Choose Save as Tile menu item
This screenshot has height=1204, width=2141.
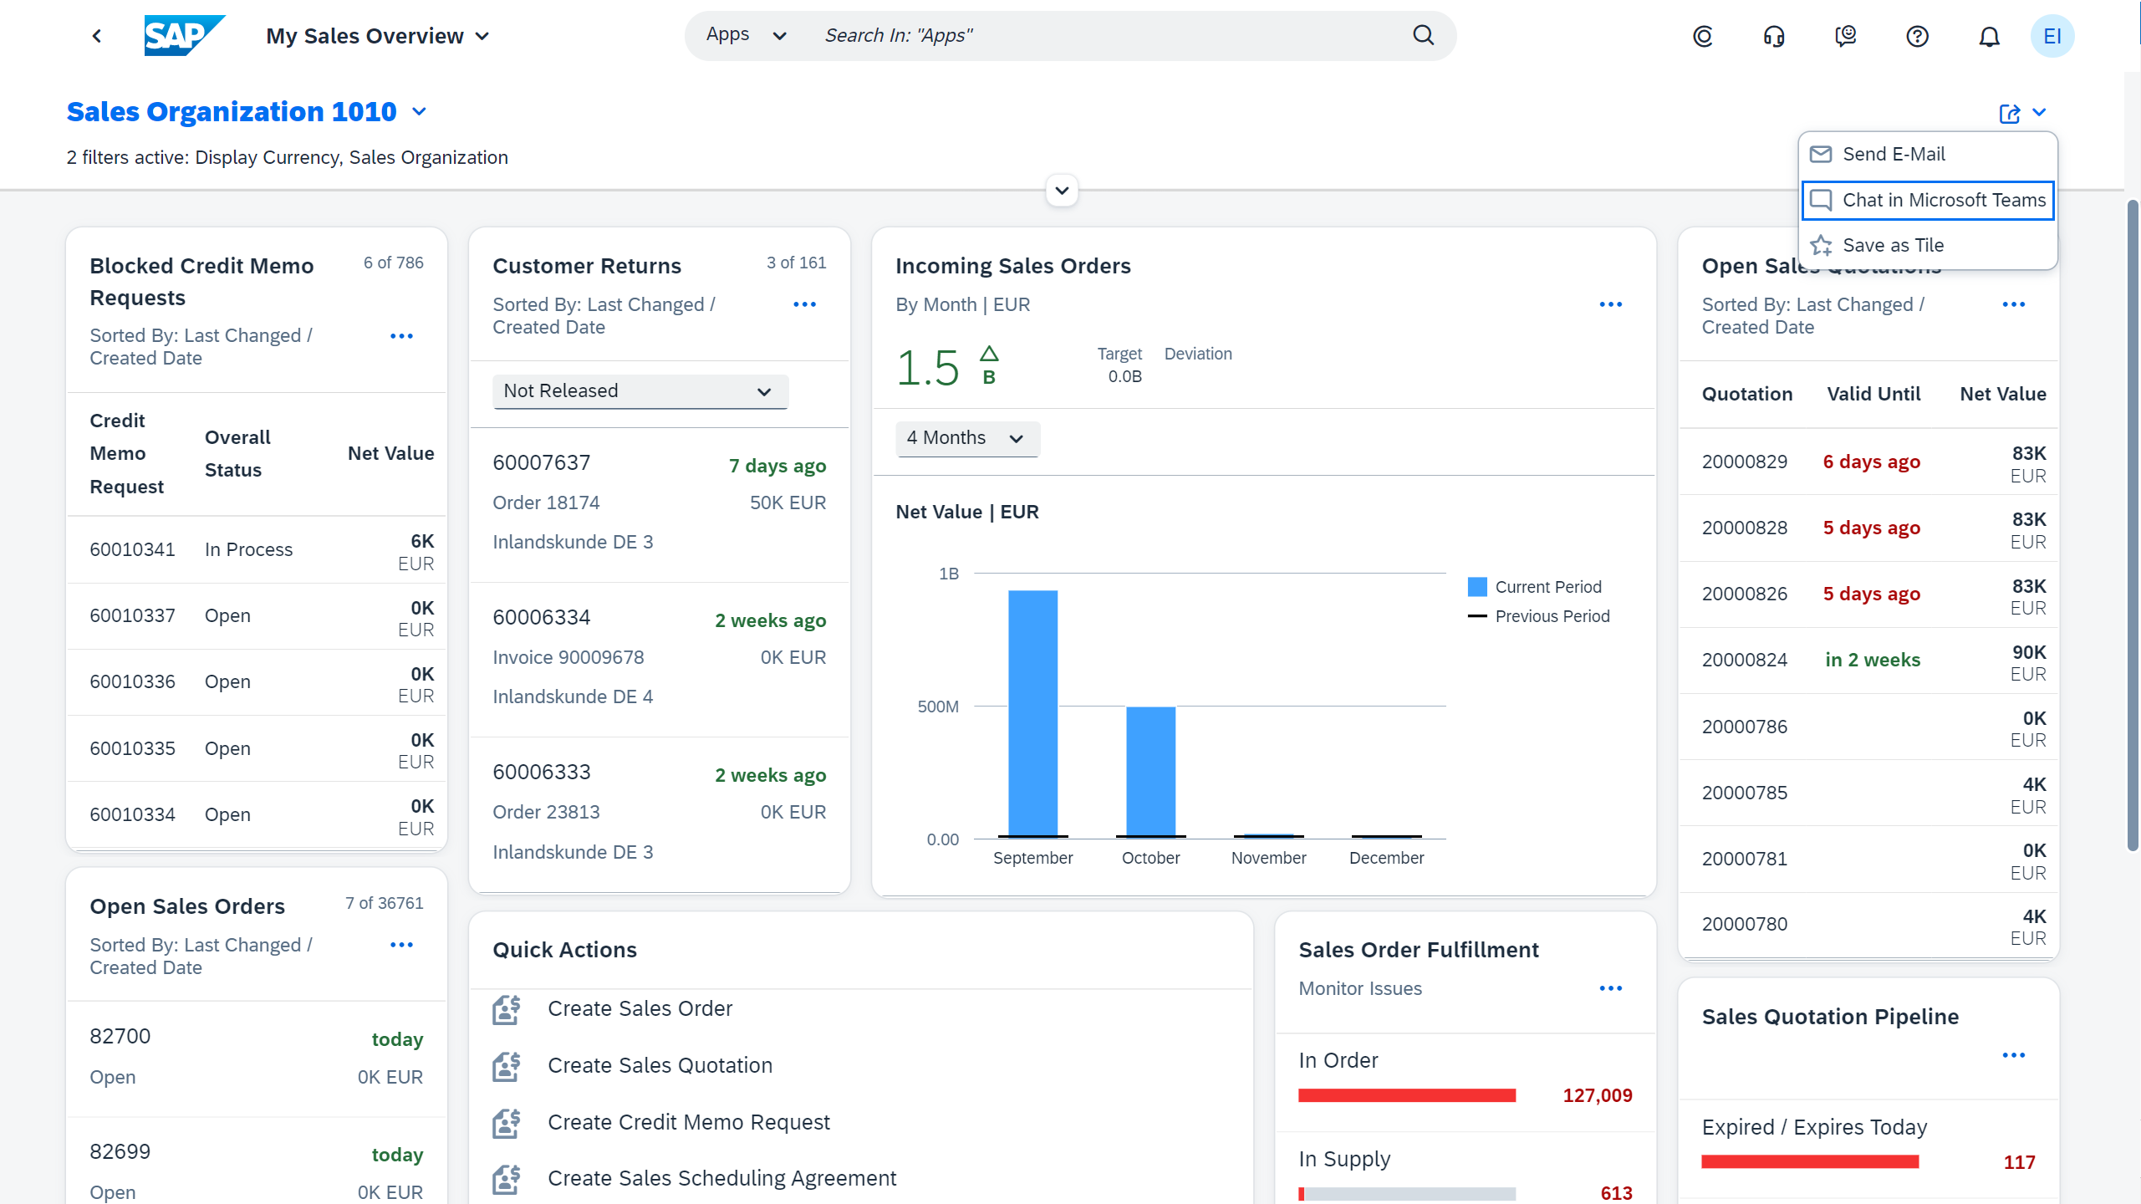pyautogui.click(x=1893, y=245)
